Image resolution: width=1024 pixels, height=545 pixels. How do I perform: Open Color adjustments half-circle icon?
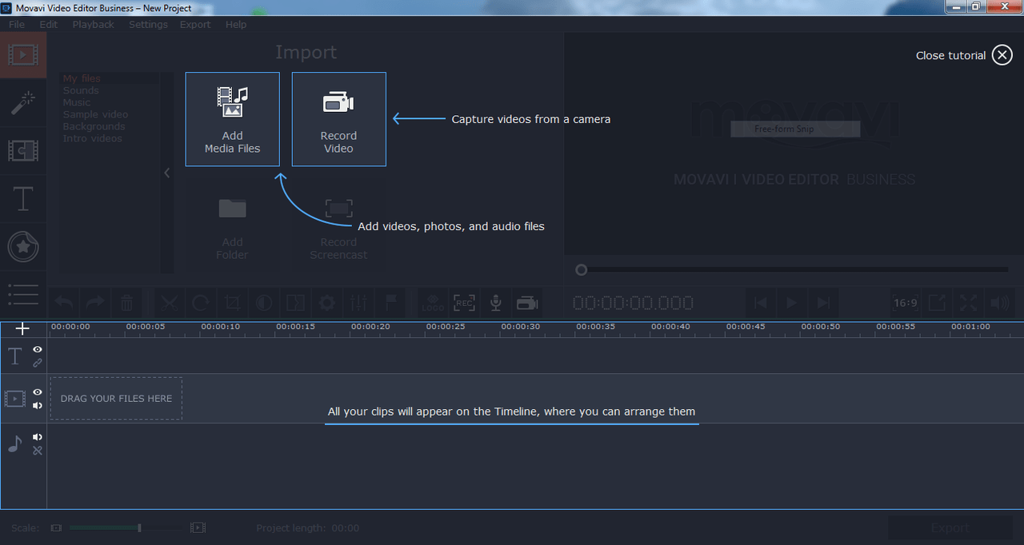tap(264, 303)
